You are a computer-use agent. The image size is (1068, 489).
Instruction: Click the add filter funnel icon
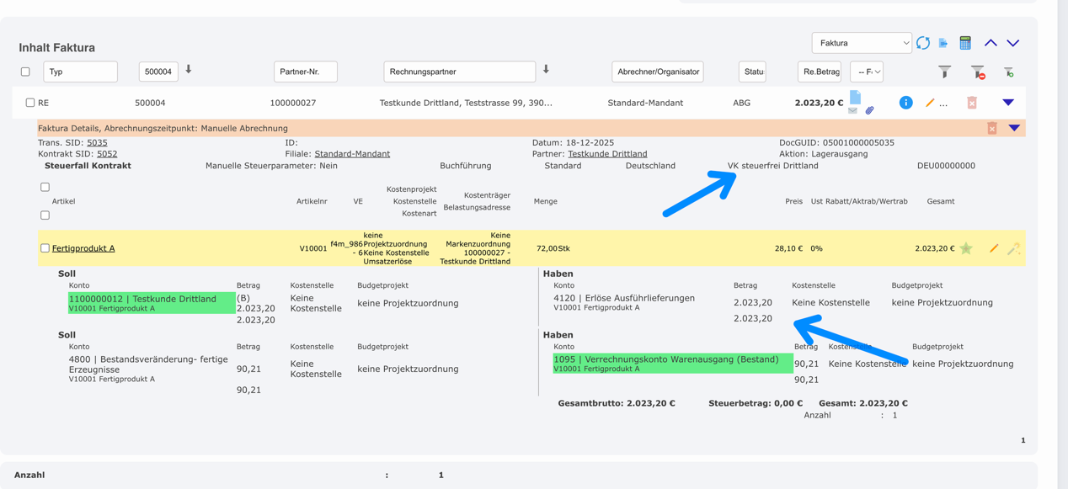point(1008,72)
